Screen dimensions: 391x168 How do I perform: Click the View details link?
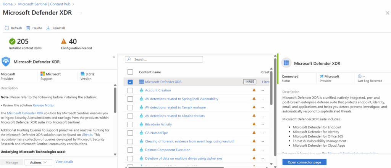tap(64, 162)
